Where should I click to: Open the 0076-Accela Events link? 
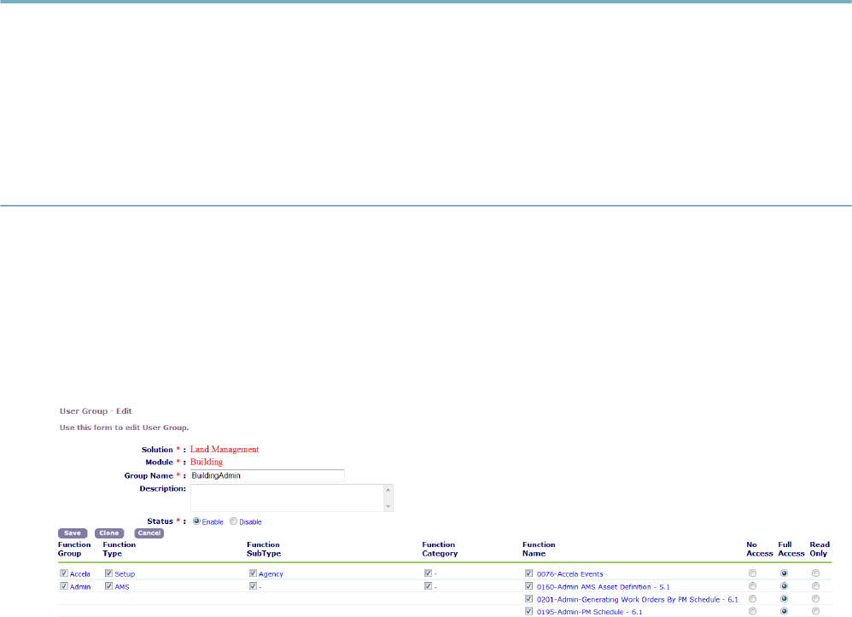(570, 574)
